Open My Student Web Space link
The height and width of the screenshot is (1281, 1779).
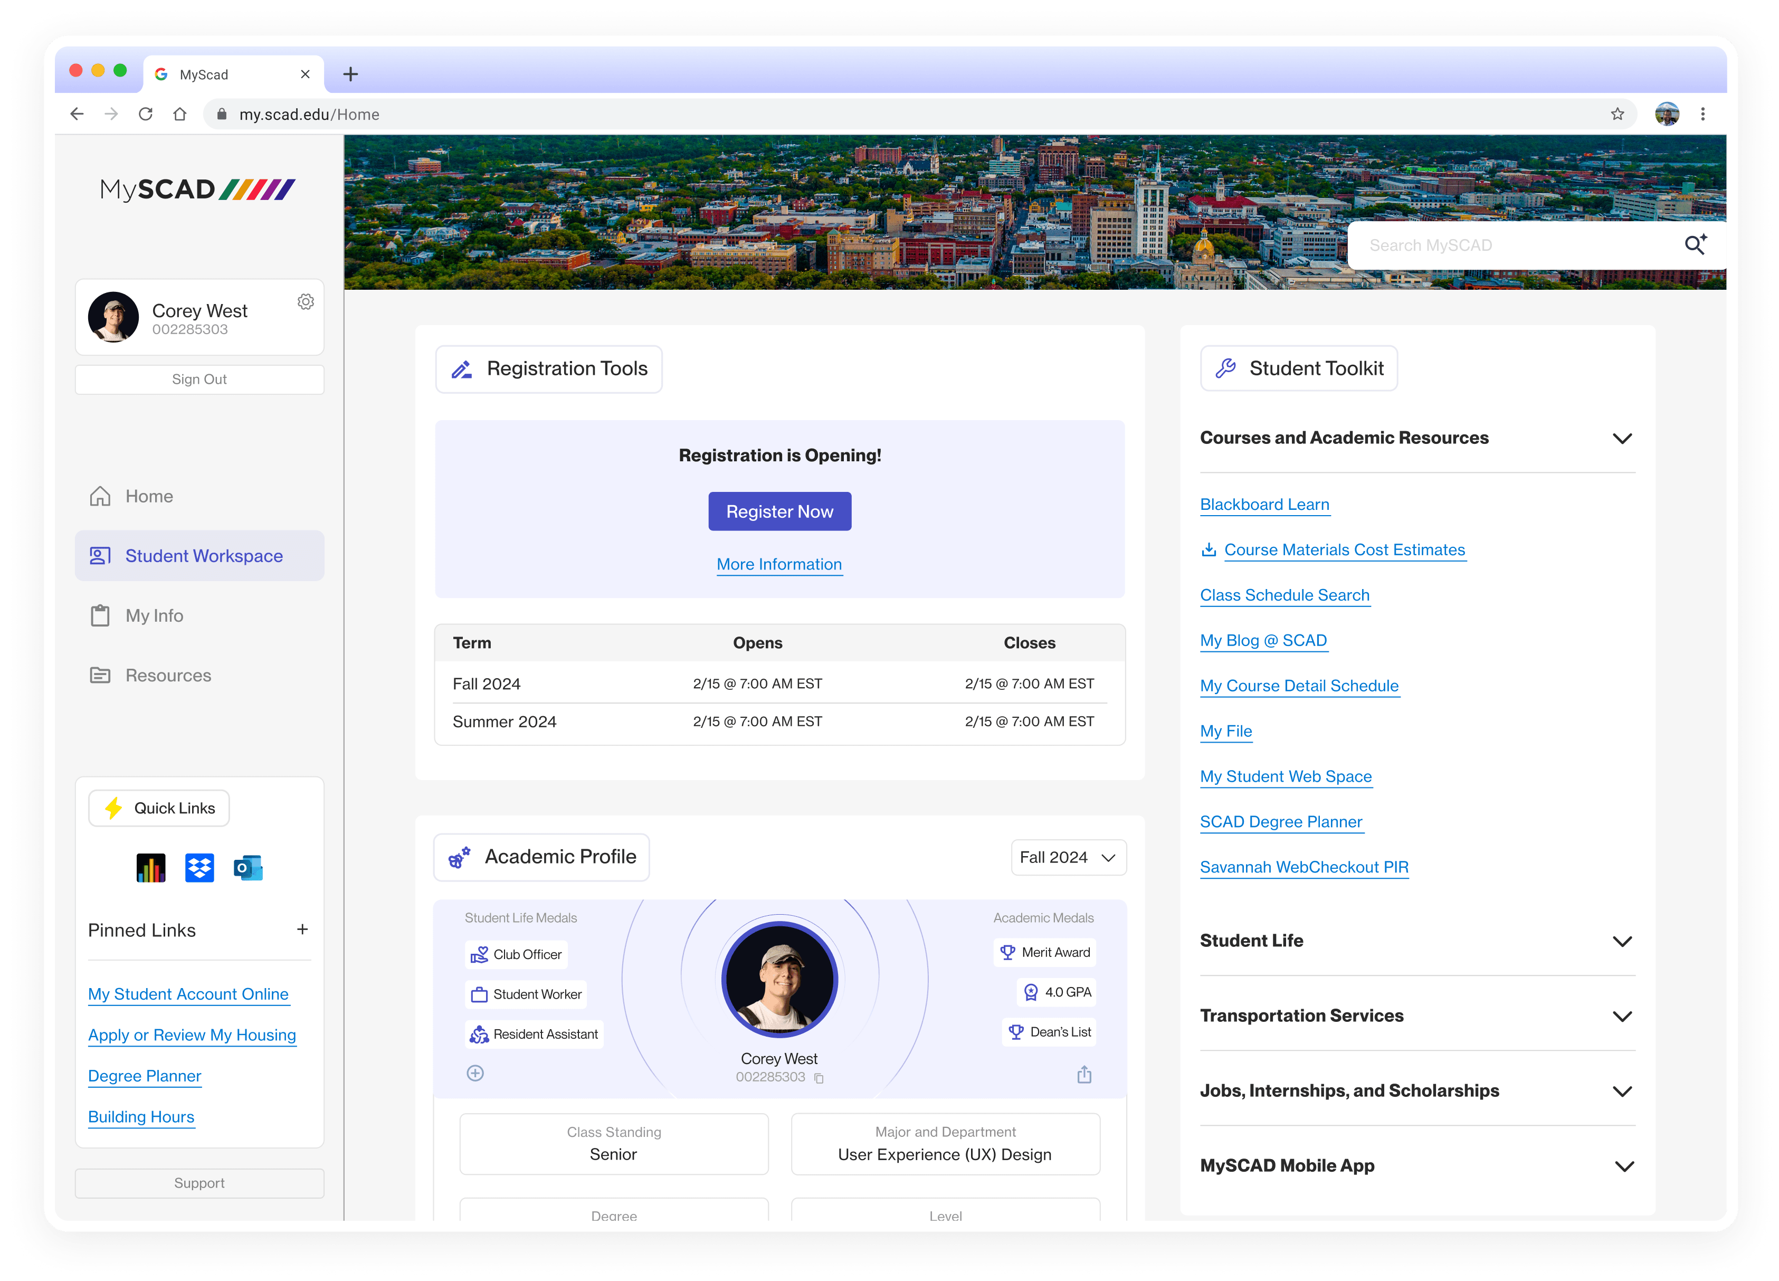(1286, 776)
